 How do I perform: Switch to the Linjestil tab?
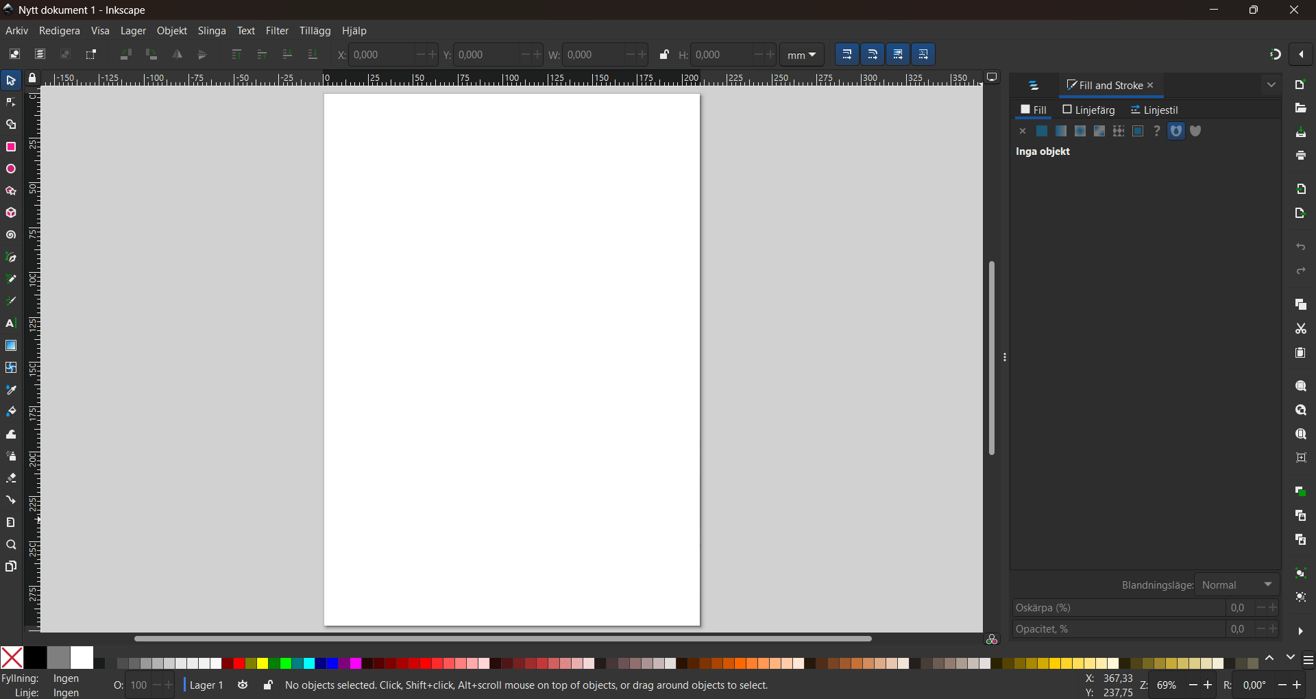tap(1154, 110)
